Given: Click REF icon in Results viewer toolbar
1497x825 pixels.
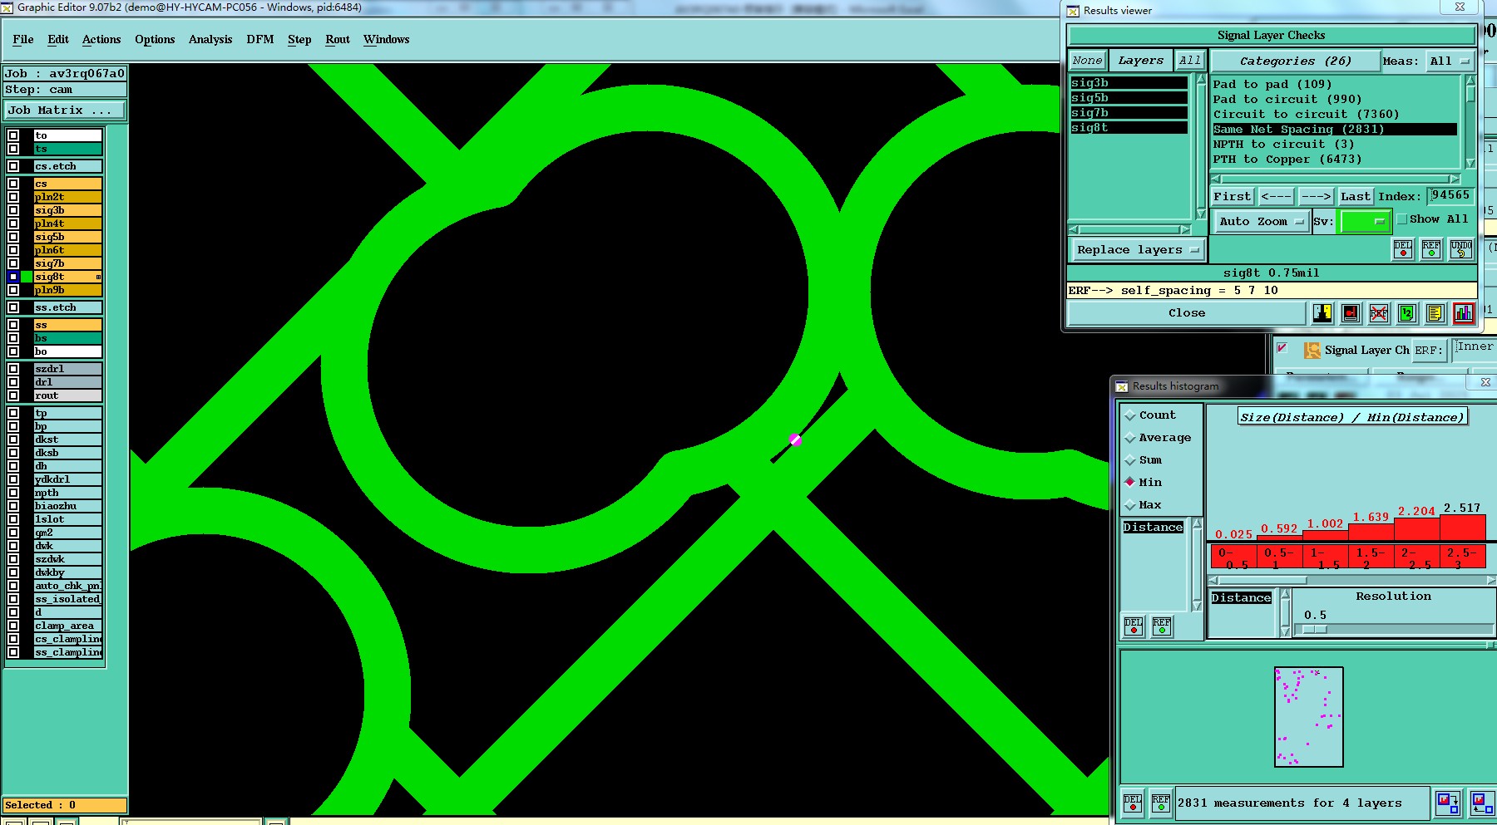Looking at the screenshot, I should pyautogui.click(x=1431, y=249).
